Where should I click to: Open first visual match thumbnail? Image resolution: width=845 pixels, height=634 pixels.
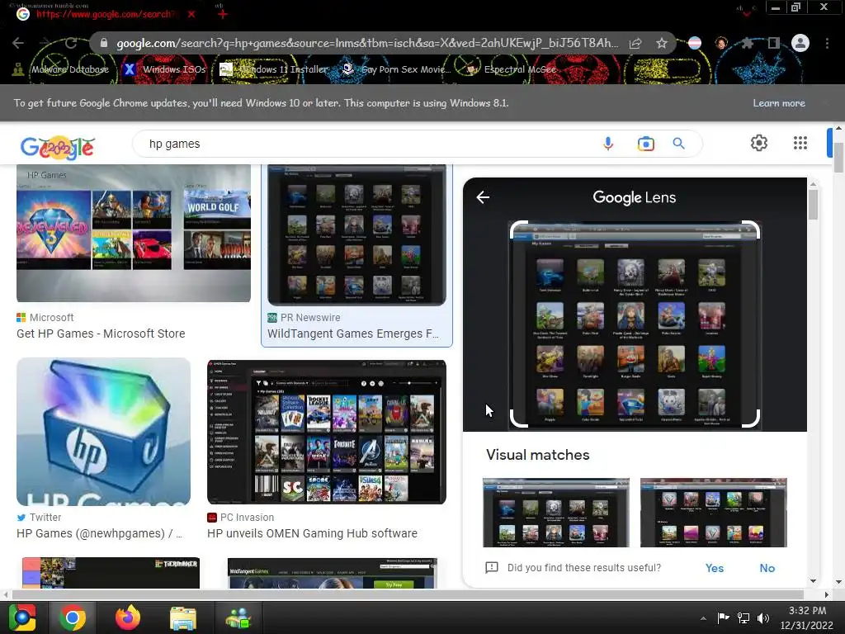tap(556, 512)
